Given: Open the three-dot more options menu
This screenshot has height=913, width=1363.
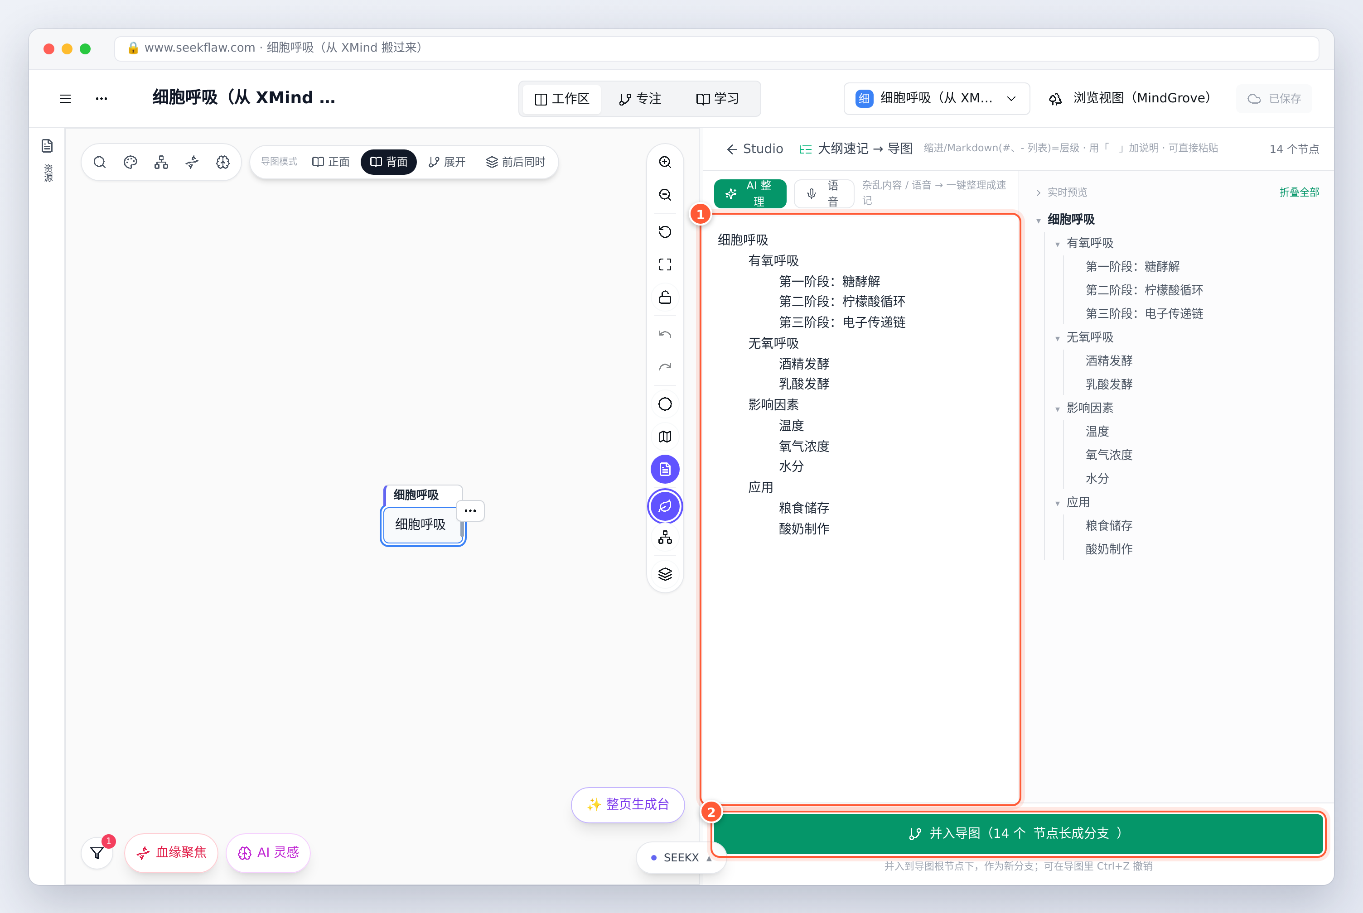Looking at the screenshot, I should coord(101,99).
